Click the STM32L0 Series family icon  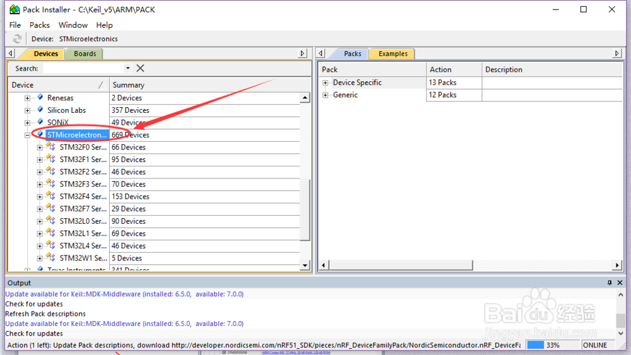[x=50, y=220]
